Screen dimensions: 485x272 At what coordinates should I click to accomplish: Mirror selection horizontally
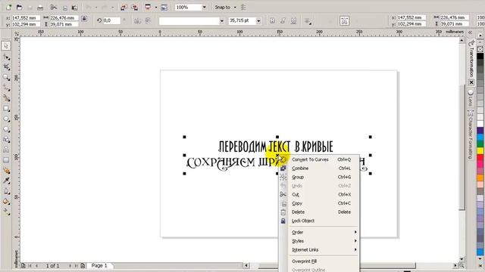click(x=138, y=20)
